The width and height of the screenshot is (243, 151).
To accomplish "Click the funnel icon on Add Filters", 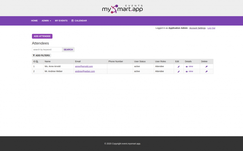I will point(34,55).
